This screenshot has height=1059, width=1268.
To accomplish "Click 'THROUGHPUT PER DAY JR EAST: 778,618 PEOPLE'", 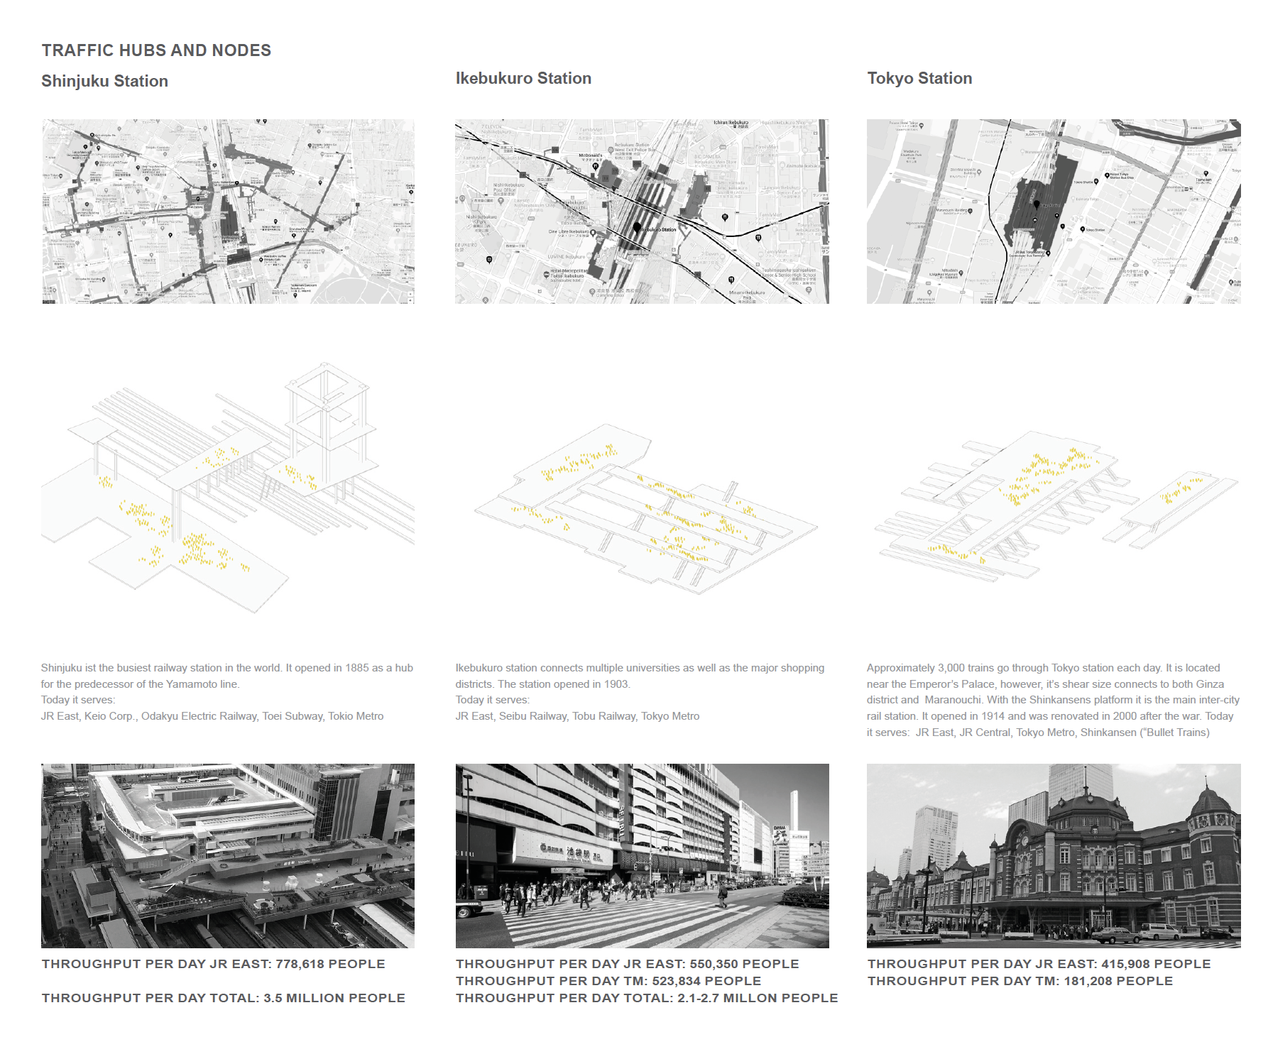I will tap(213, 964).
